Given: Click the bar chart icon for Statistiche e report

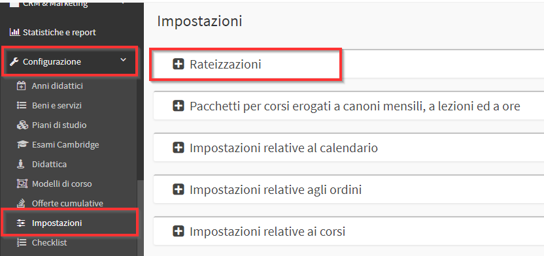Looking at the screenshot, I should [14, 33].
